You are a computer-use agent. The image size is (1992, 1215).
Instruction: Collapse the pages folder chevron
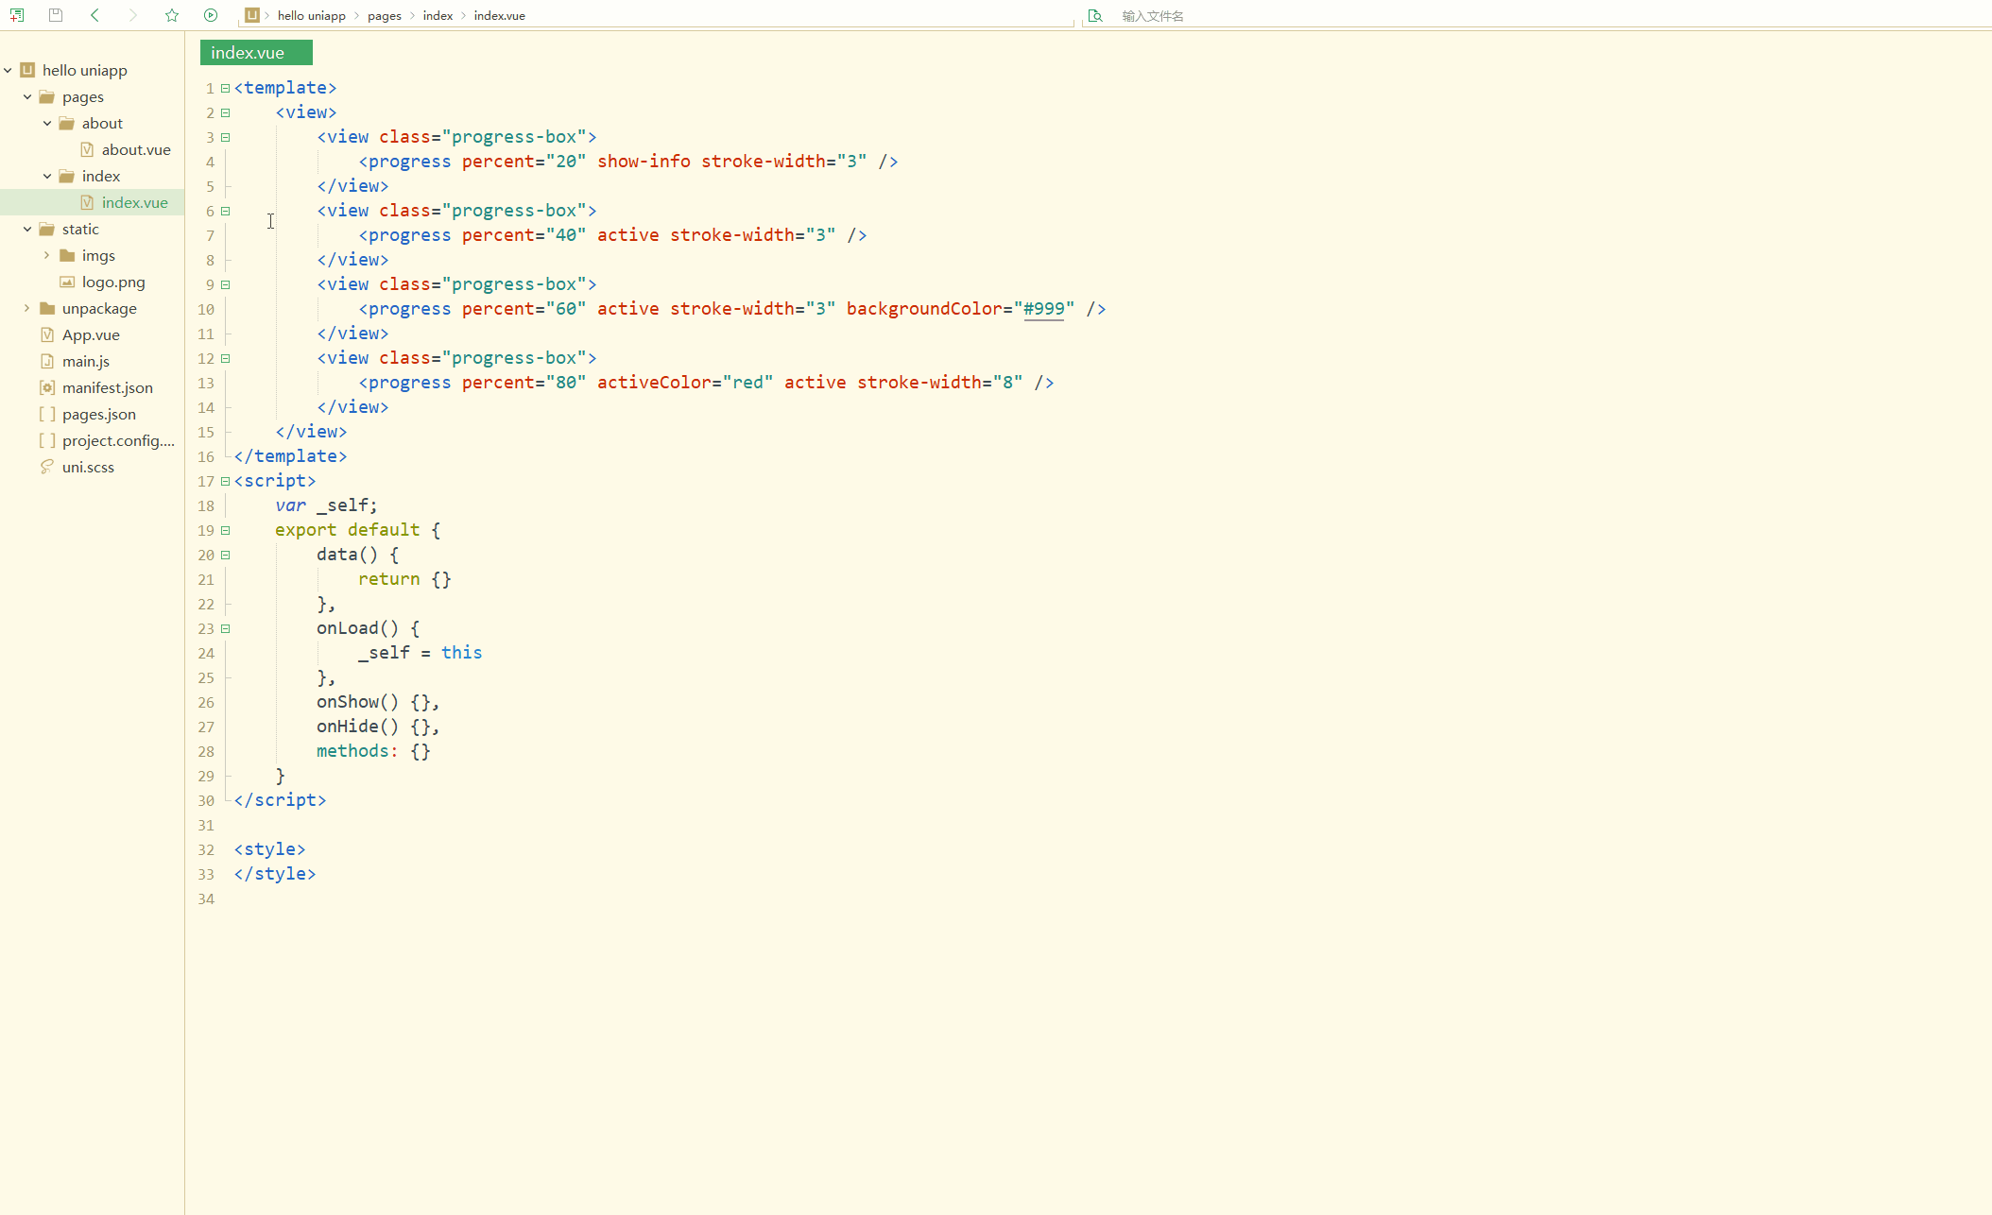[x=27, y=96]
